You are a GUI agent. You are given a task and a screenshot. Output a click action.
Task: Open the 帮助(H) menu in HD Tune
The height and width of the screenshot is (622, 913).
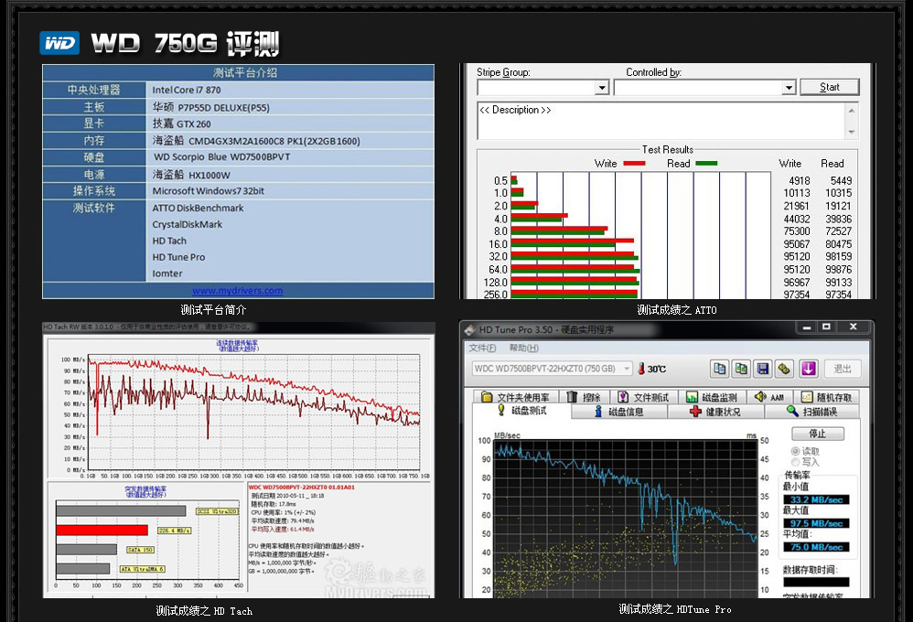coord(523,348)
